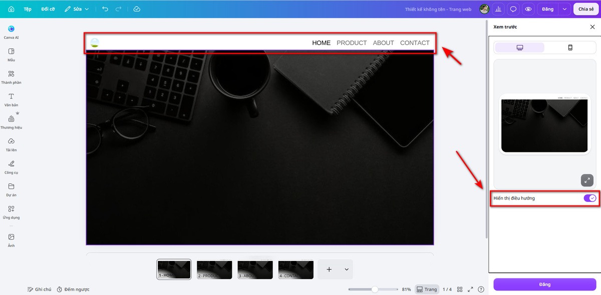Adjust the zoom slider handle
This screenshot has height=295, width=601.
tap(375, 289)
